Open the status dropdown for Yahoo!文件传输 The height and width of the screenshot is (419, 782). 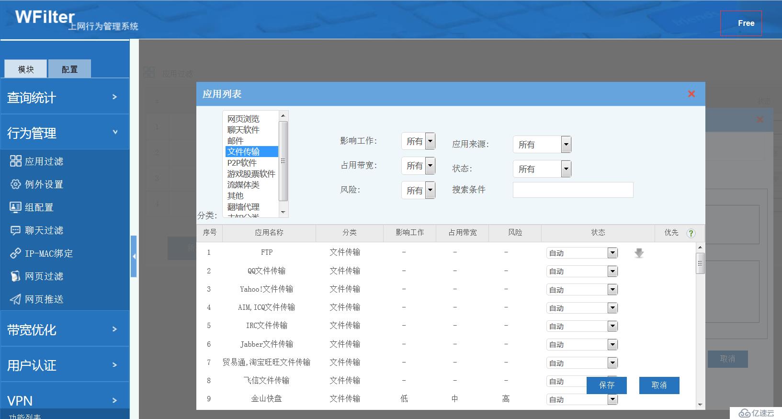coord(582,290)
